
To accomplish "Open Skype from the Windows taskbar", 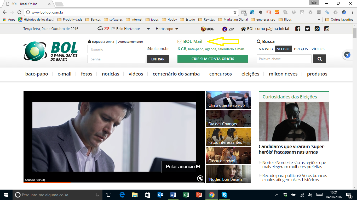I will pyautogui.click(x=224, y=195).
